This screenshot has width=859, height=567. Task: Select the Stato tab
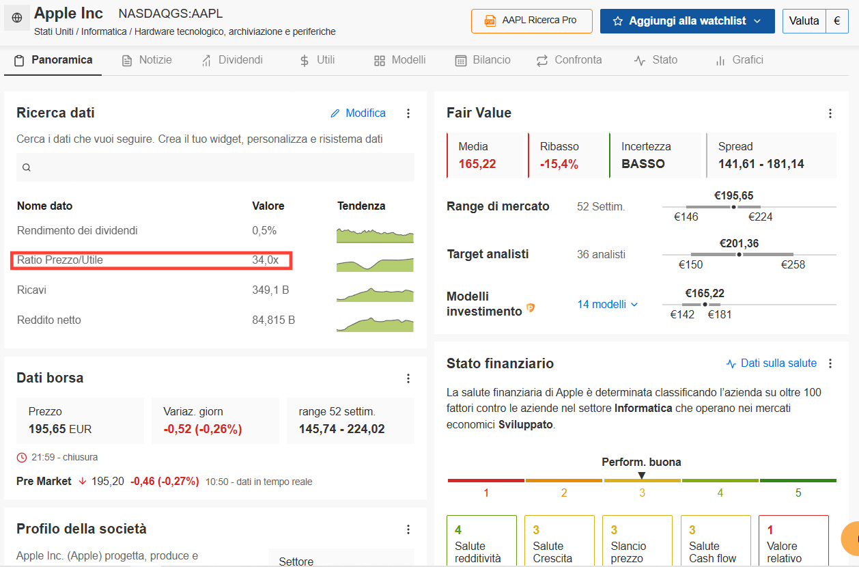656,60
